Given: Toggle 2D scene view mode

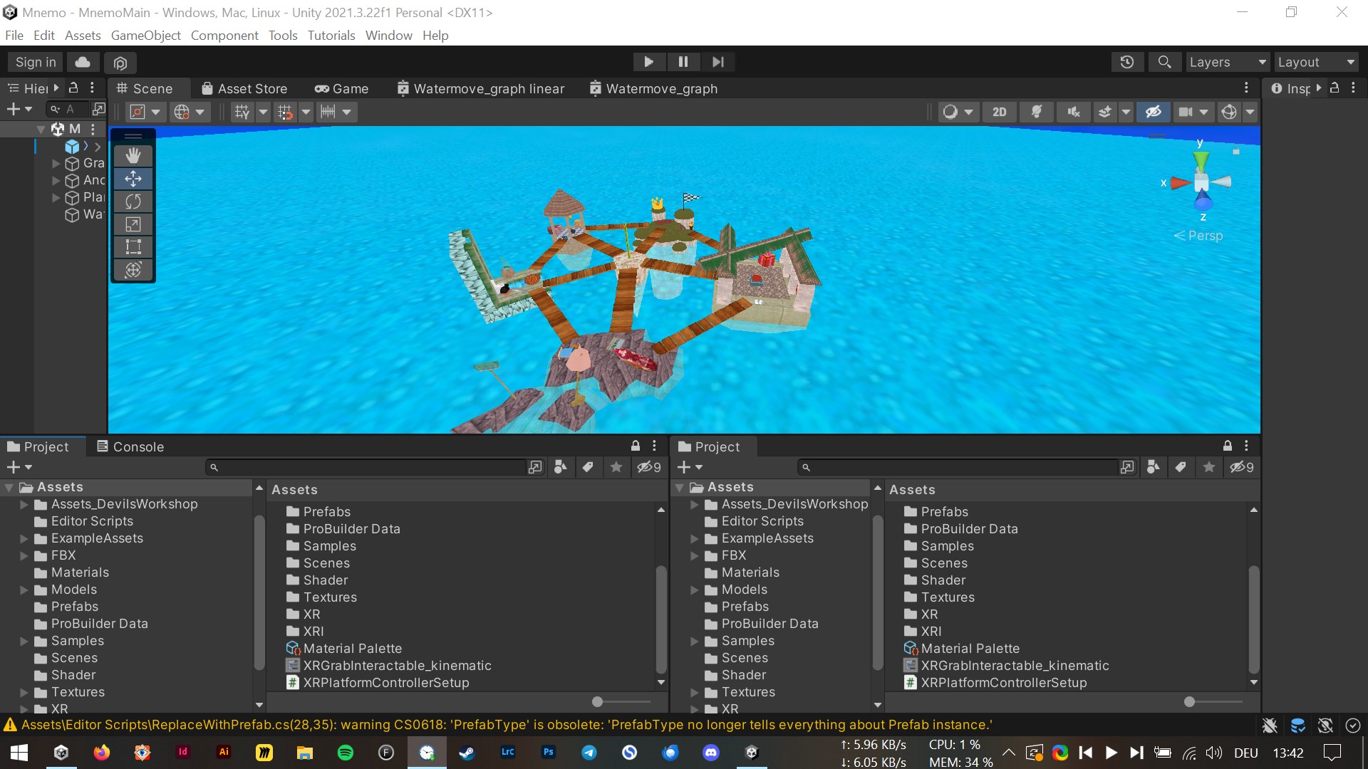Looking at the screenshot, I should point(999,112).
